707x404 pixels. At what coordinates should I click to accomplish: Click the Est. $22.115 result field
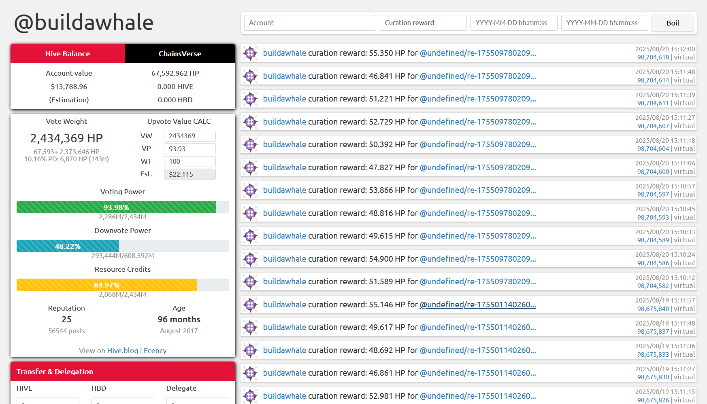coord(190,174)
